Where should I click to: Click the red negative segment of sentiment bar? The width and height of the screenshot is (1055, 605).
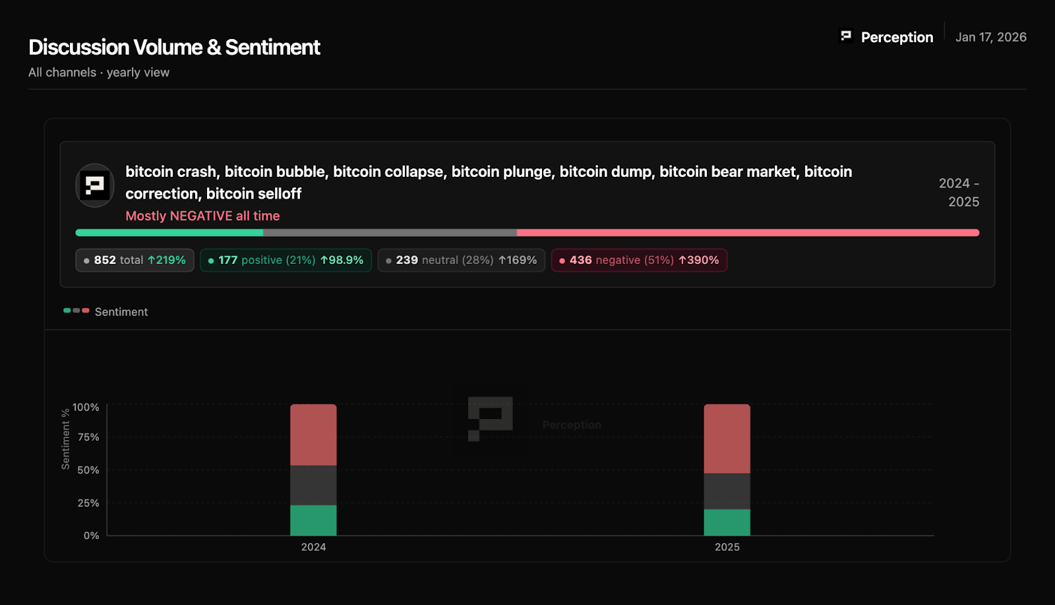[748, 233]
